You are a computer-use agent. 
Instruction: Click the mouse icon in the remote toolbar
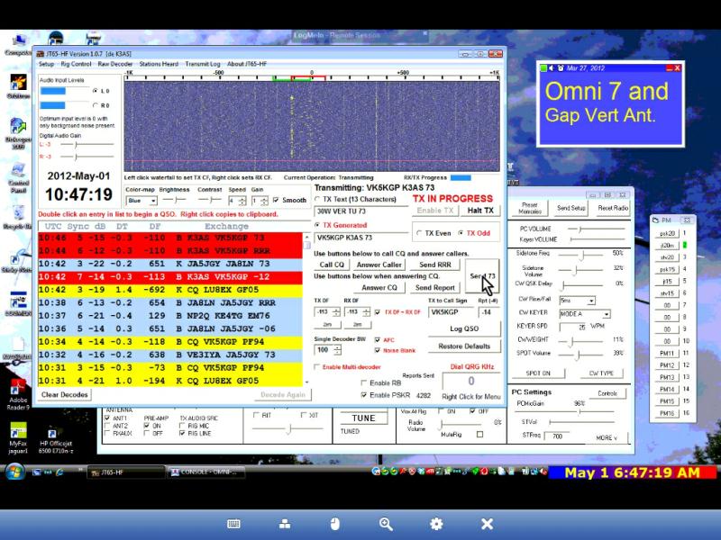(x=334, y=524)
